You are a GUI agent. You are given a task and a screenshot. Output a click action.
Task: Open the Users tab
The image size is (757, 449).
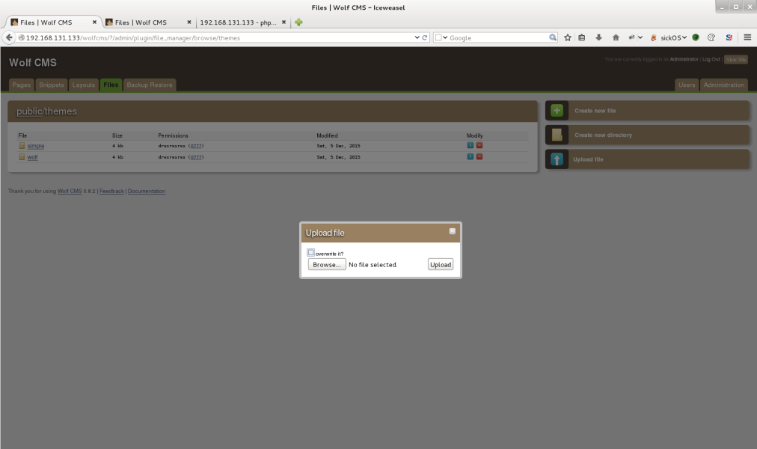click(x=687, y=85)
